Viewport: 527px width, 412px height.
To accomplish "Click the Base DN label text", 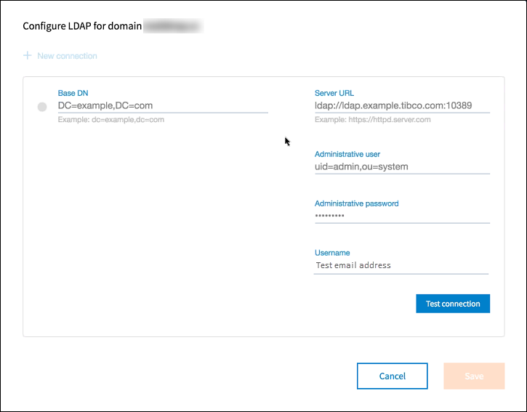I will point(73,93).
